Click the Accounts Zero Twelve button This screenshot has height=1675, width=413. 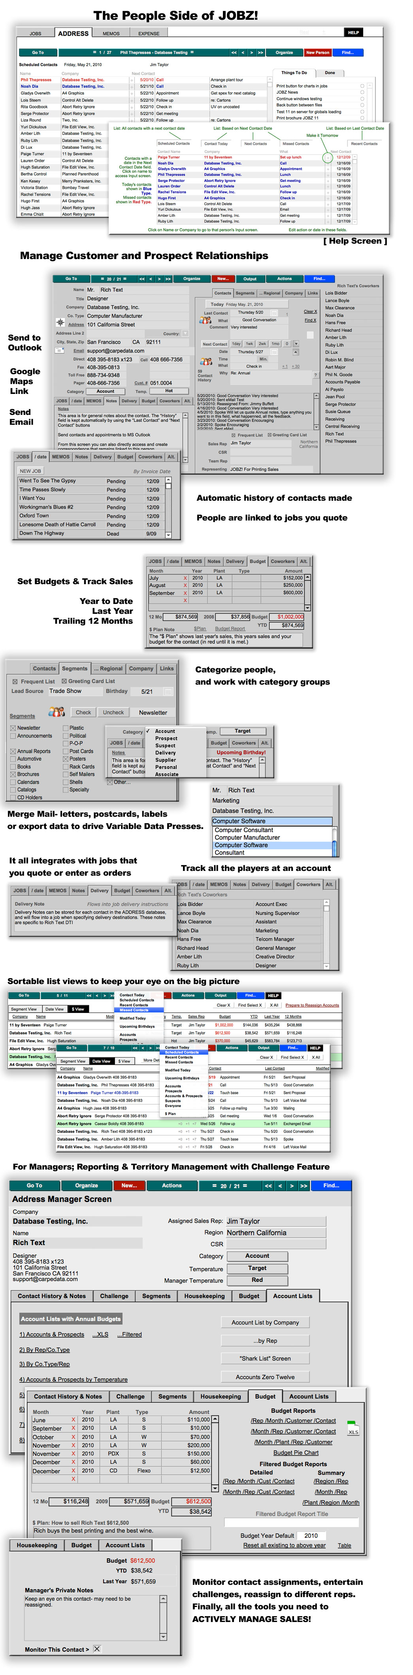[265, 1376]
